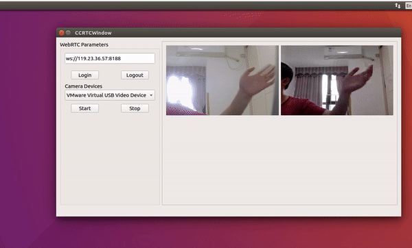Screen dimensions: 412x248
Task: Open the network indicator in top panel
Action: tap(398, 5)
